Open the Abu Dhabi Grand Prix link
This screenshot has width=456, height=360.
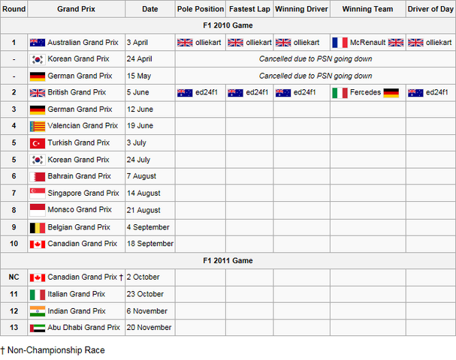(x=83, y=327)
